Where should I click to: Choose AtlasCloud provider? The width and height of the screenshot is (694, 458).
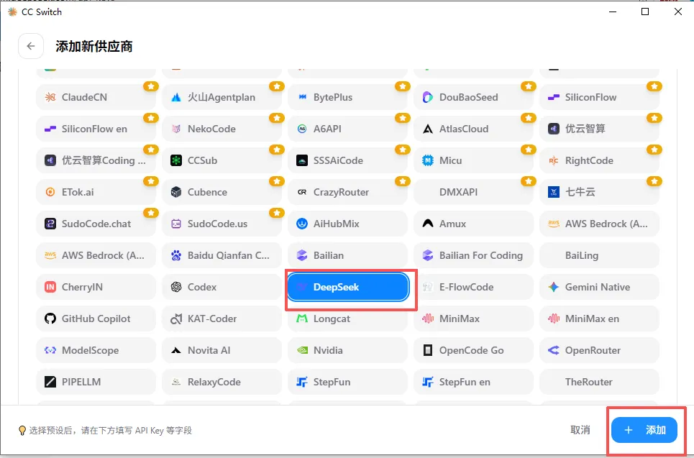(x=474, y=129)
